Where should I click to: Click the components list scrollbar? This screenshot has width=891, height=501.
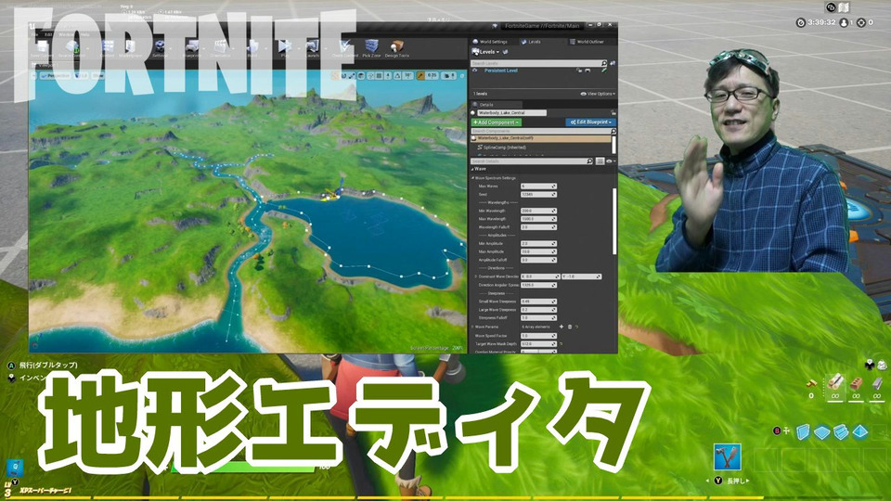click(613, 145)
